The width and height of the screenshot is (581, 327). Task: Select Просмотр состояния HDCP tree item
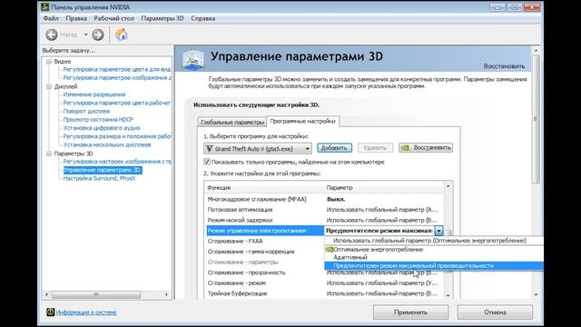[x=98, y=119]
